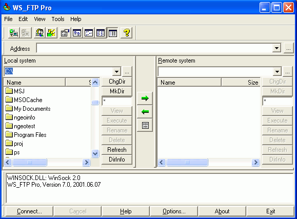The image size is (297, 219).
Task: Open the local system path dropdown
Action: (116, 72)
